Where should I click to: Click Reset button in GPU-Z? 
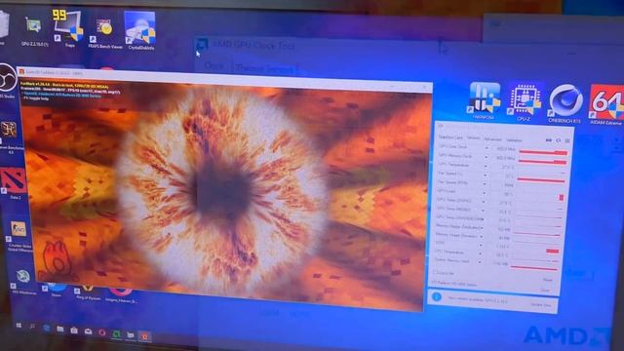point(548,280)
